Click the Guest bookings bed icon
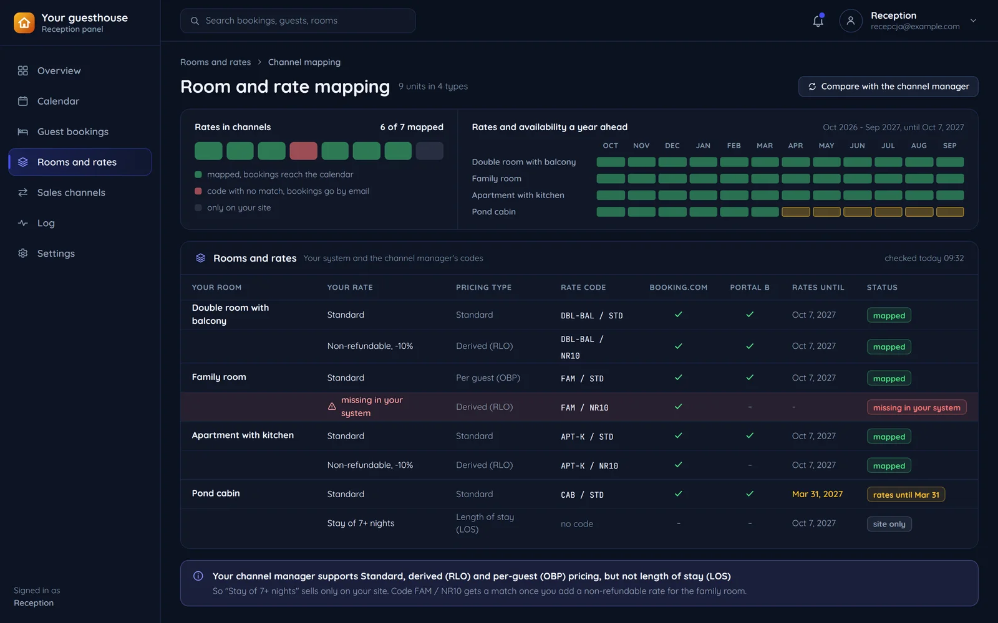 coord(23,131)
